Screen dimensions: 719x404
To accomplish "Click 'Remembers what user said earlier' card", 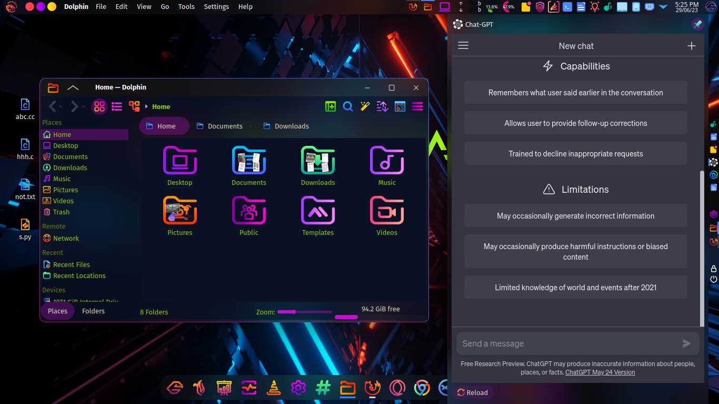I will 576,93.
